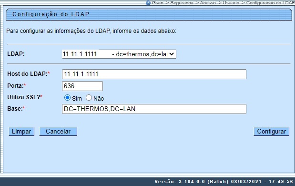Select the Não radio for Utiliza SSL

[89, 98]
